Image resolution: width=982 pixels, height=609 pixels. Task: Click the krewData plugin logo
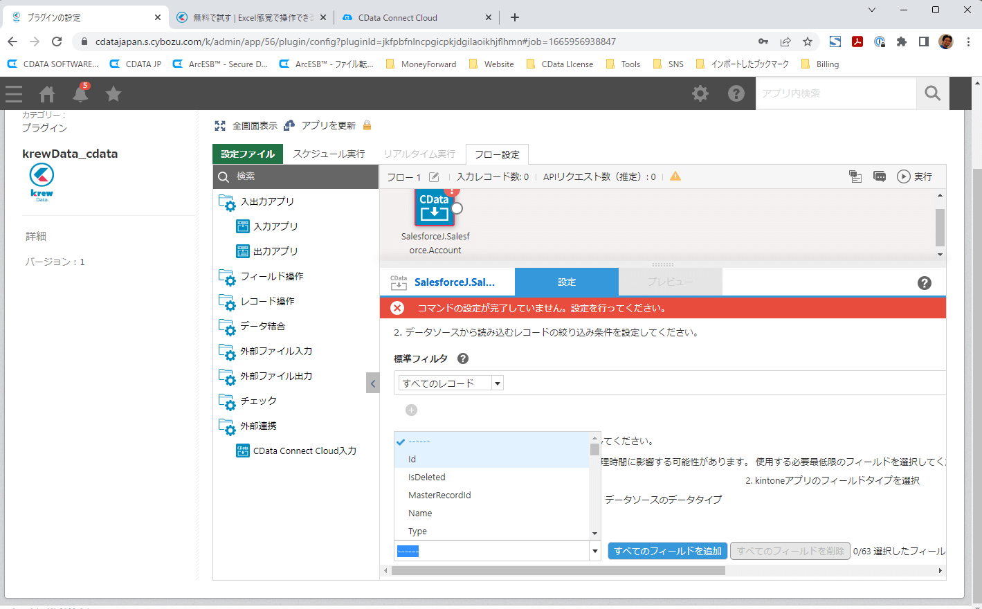tap(42, 183)
